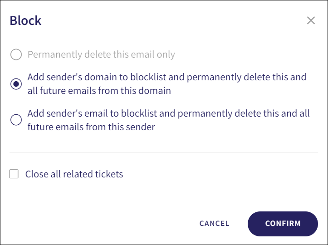Select the "Permanently delete this email only" radio button
This screenshot has height=245, width=328.
(16, 55)
